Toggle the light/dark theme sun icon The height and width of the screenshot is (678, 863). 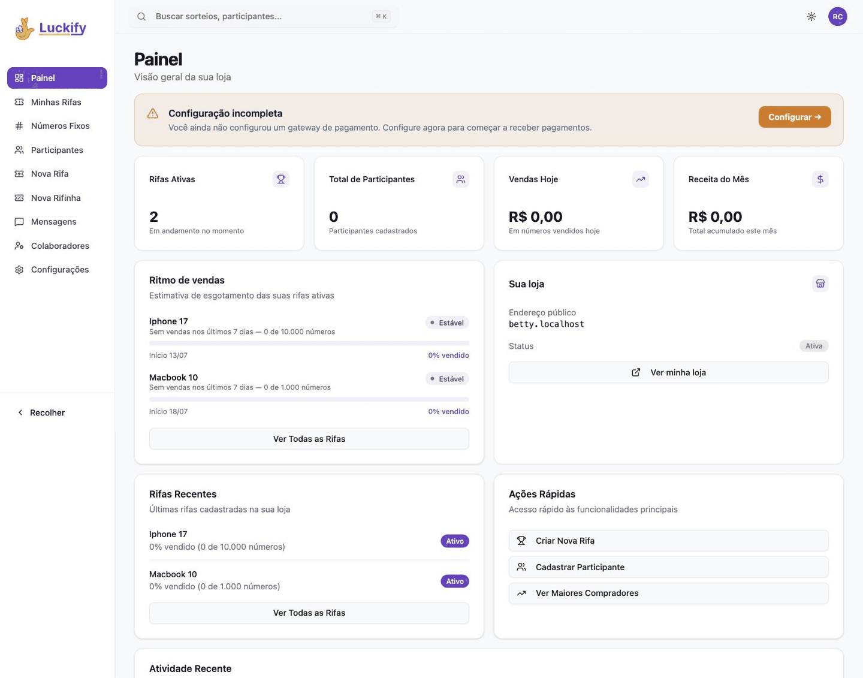pos(811,17)
